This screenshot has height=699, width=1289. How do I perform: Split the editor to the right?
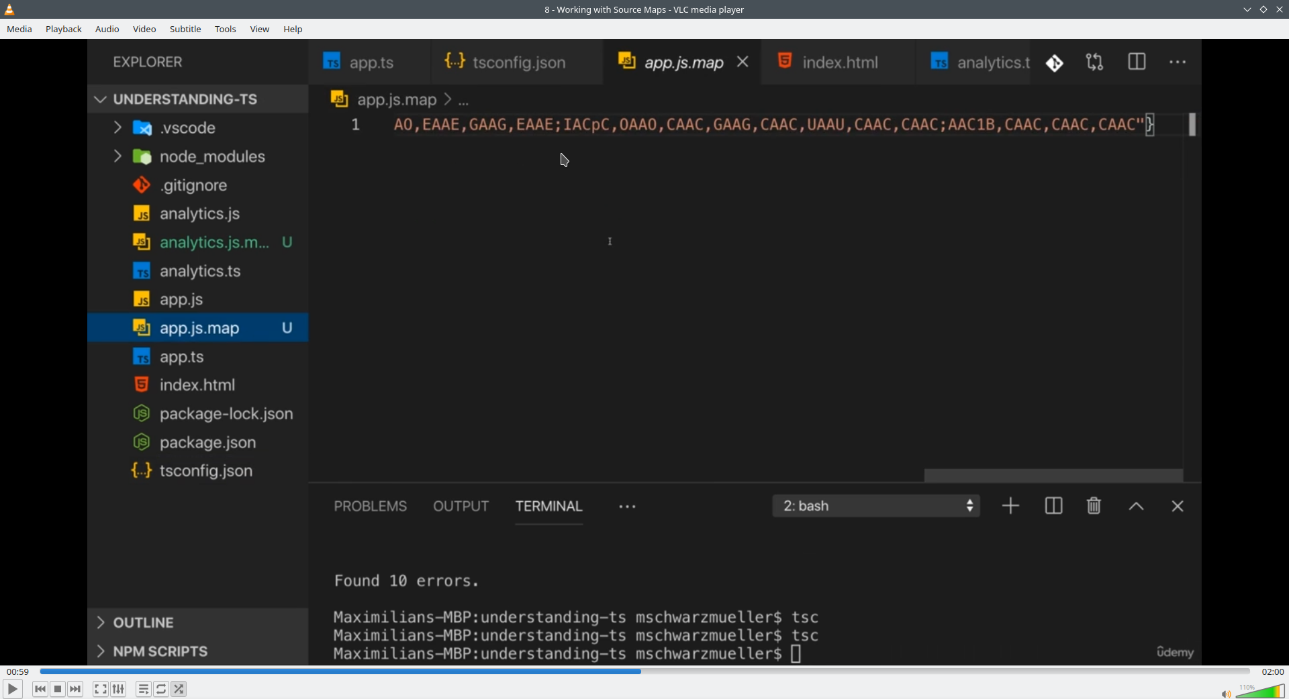[x=1137, y=62]
